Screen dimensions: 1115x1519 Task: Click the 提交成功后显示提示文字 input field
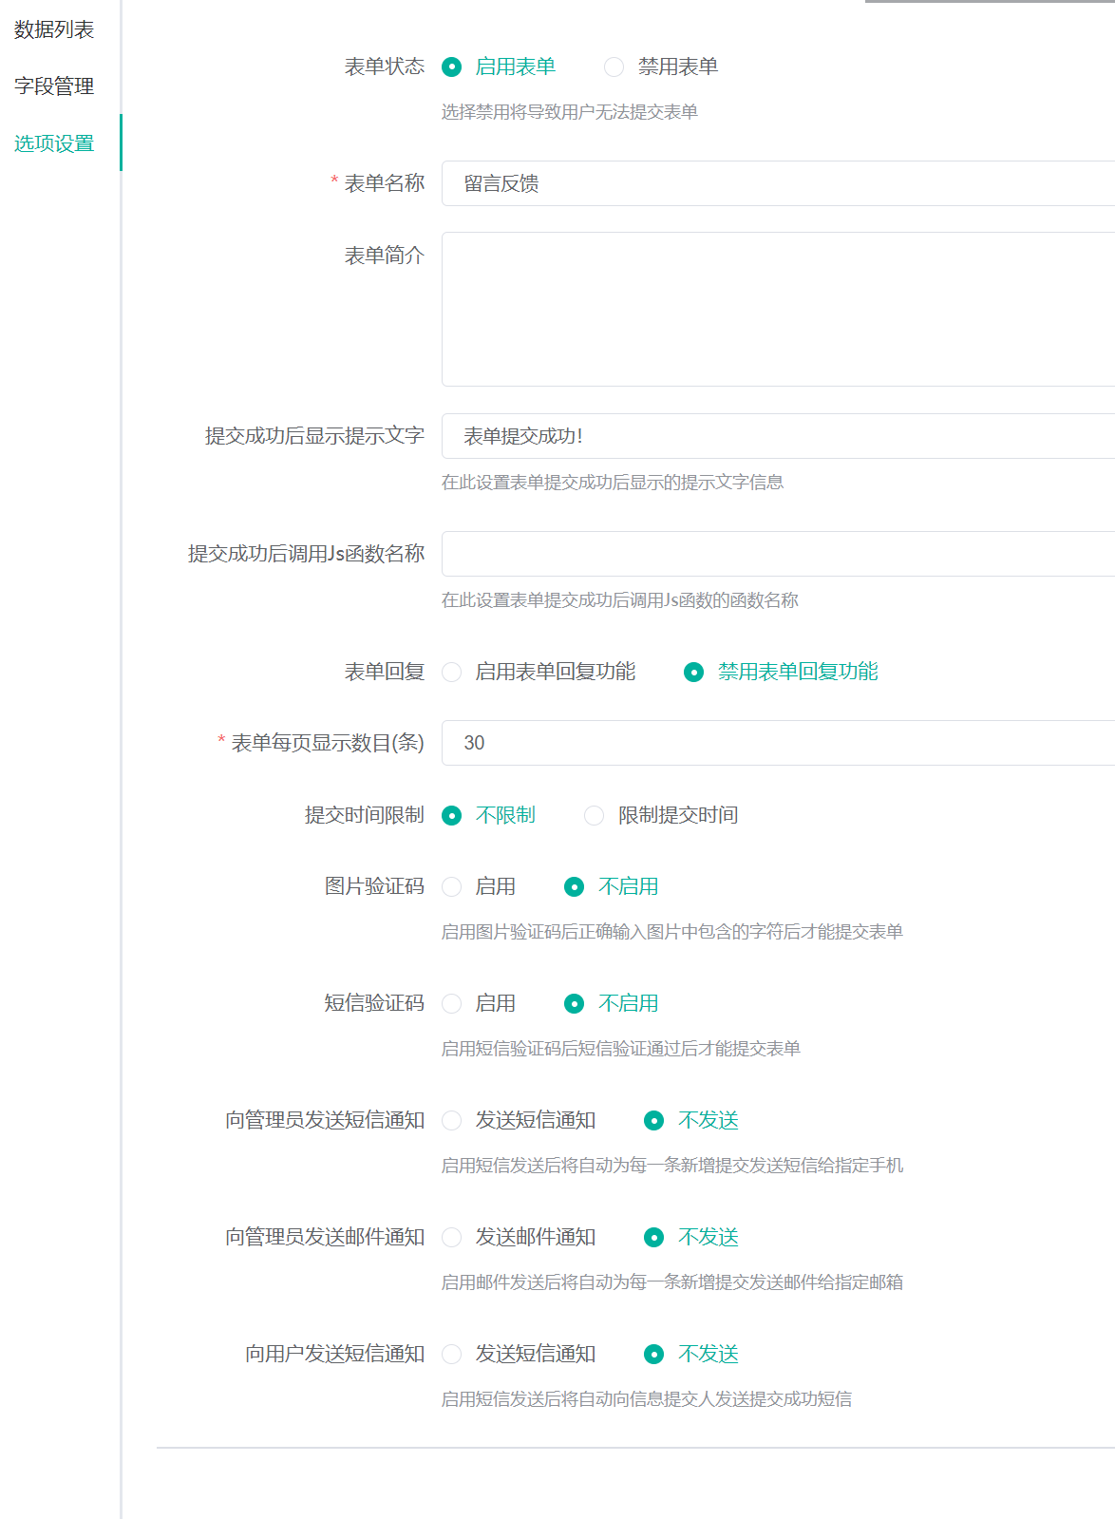coord(777,436)
